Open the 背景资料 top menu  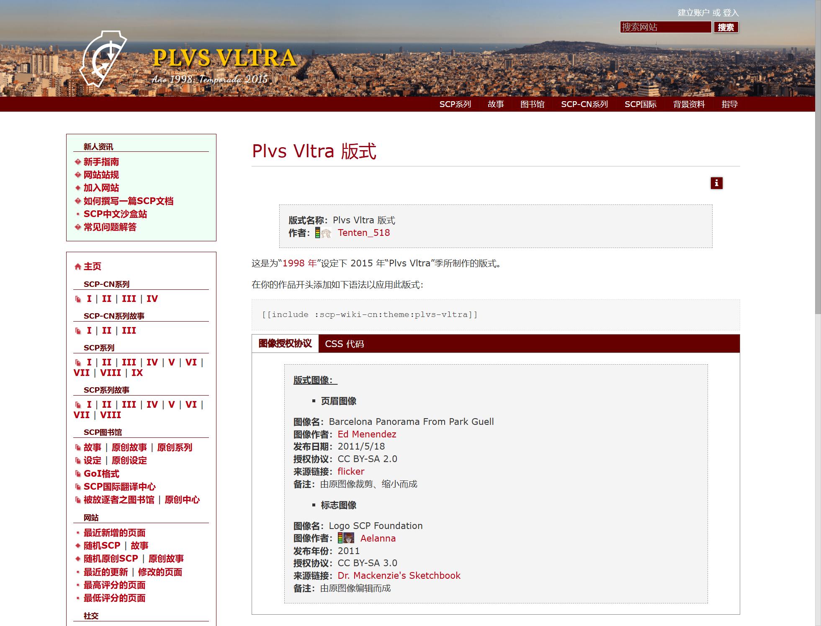pyautogui.click(x=689, y=104)
